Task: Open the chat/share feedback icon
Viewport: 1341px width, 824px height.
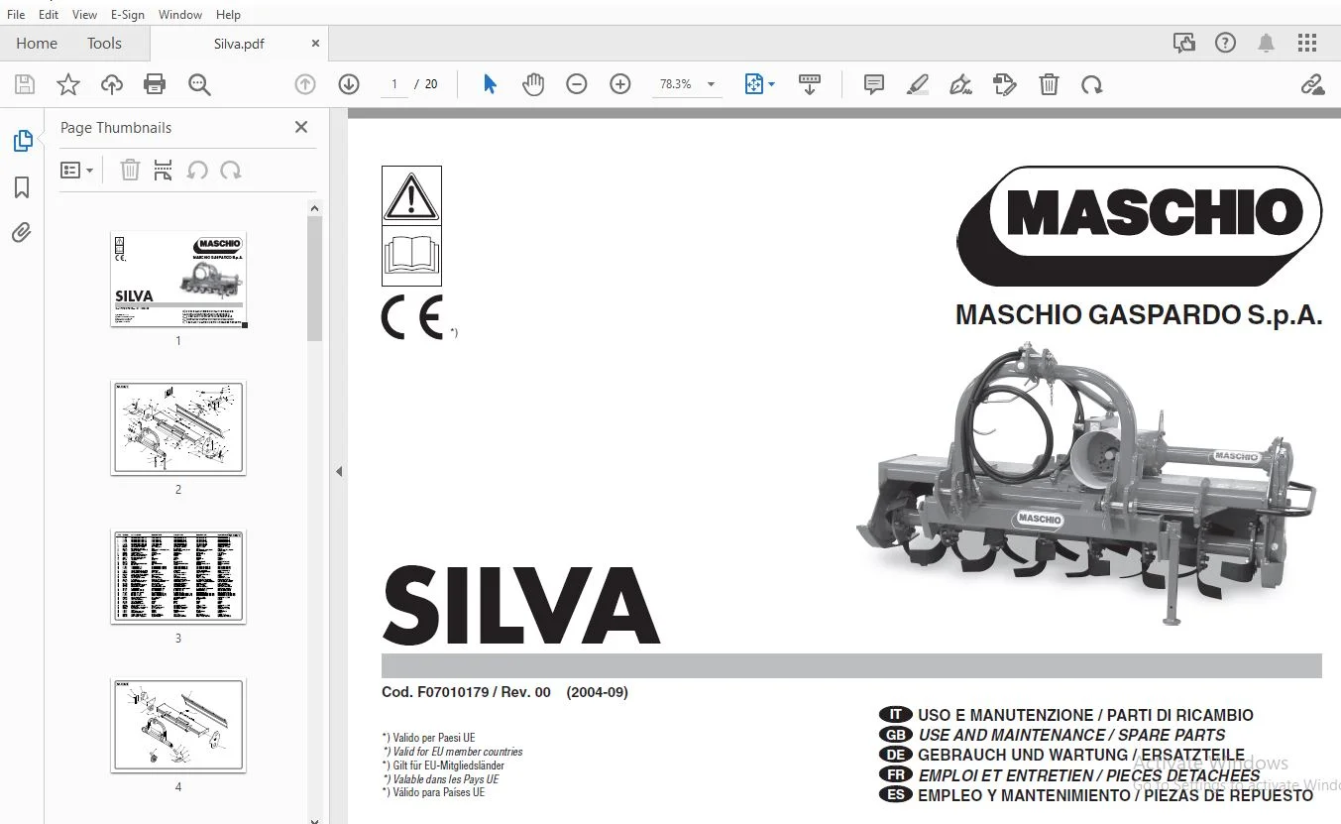Action: point(1184,43)
